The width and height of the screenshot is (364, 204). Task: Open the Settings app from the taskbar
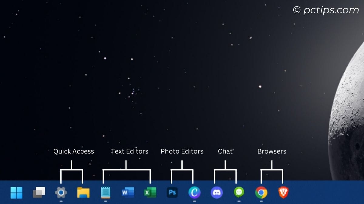tap(61, 192)
